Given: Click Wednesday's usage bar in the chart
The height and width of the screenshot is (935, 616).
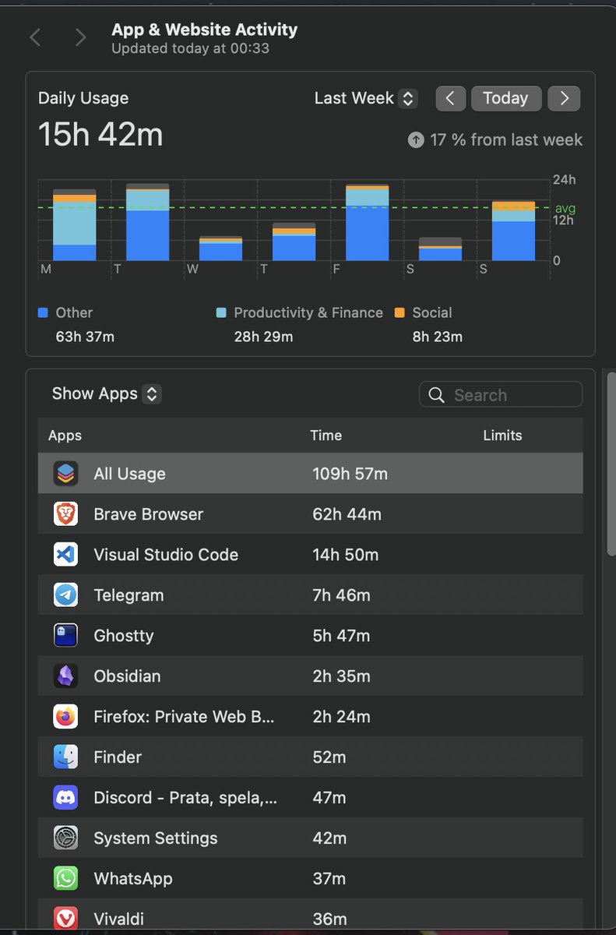Looking at the screenshot, I should [x=220, y=249].
